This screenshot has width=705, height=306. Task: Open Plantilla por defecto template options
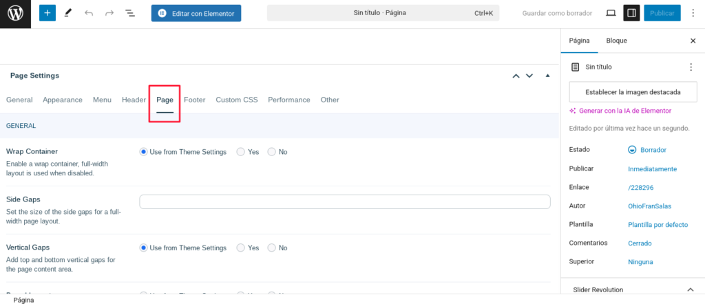pos(657,225)
